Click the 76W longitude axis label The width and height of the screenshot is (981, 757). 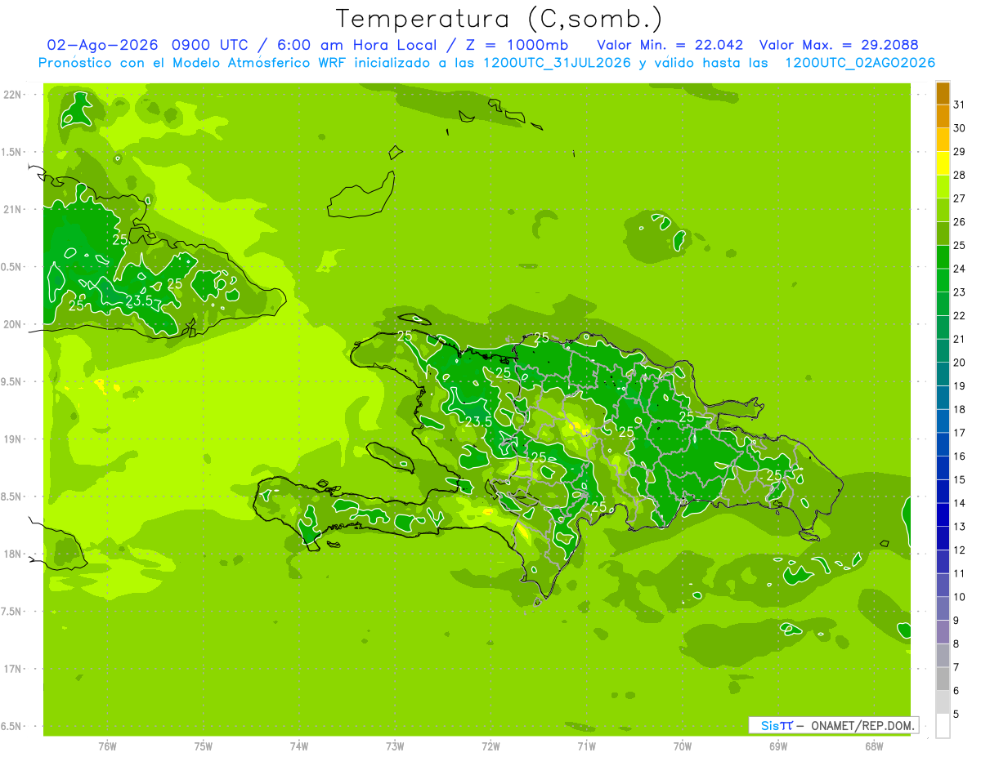tap(107, 746)
